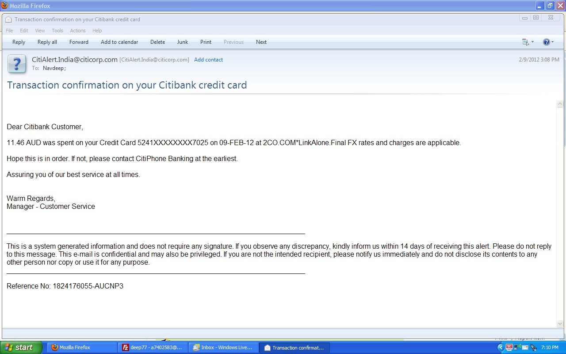
Task: Forward this Citibank email
Action: coord(79,42)
